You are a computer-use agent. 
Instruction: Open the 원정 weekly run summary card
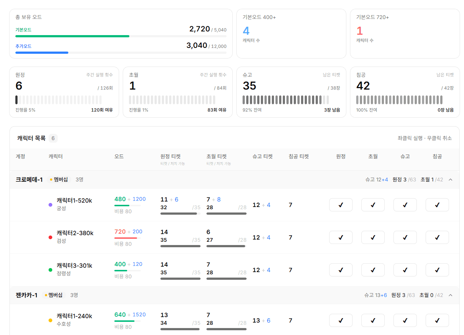pyautogui.click(x=64, y=92)
